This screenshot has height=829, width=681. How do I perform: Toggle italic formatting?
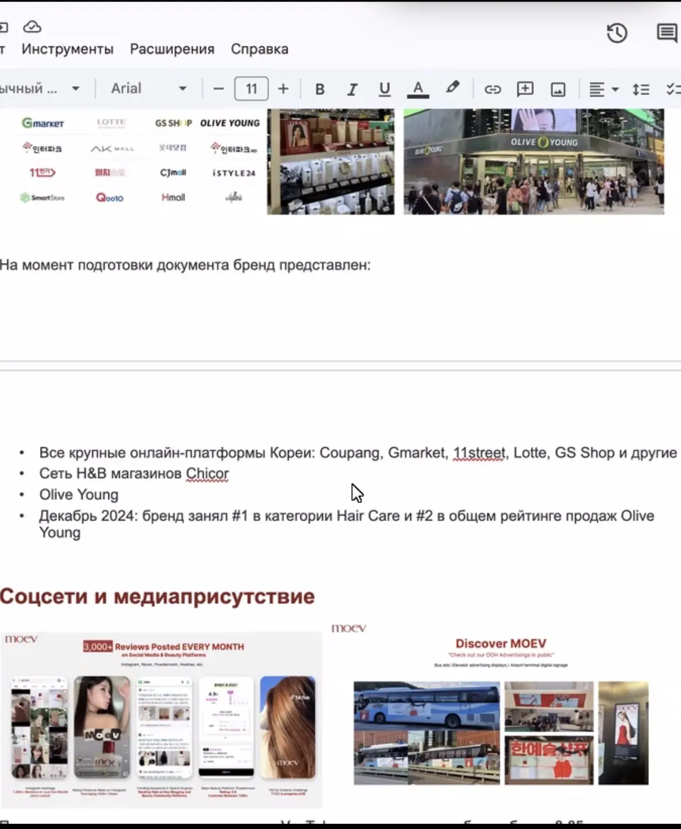point(352,89)
